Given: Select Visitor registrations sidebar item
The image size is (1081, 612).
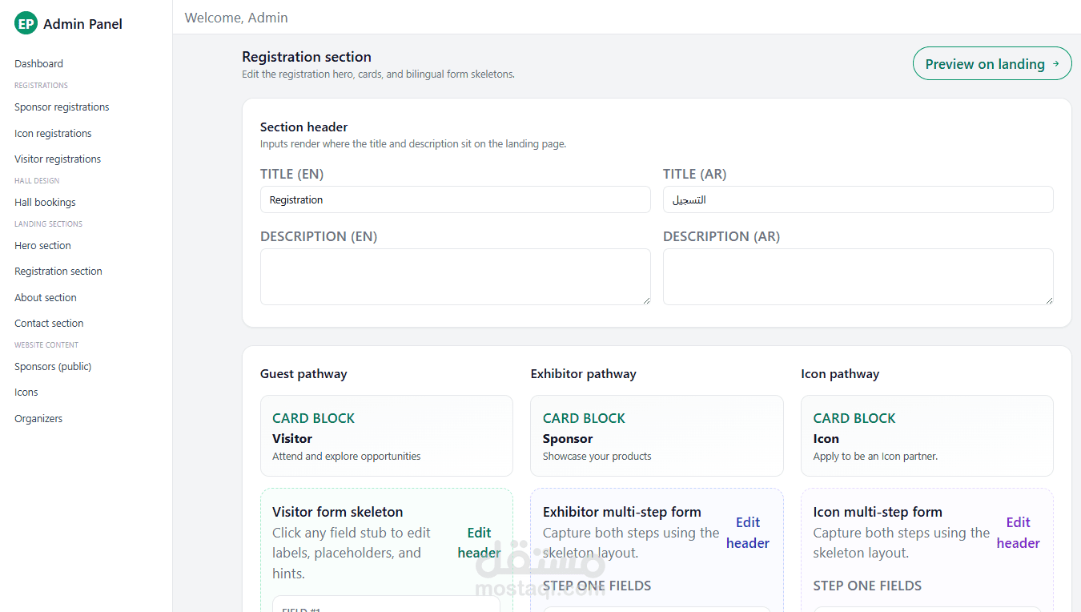Looking at the screenshot, I should click(58, 159).
